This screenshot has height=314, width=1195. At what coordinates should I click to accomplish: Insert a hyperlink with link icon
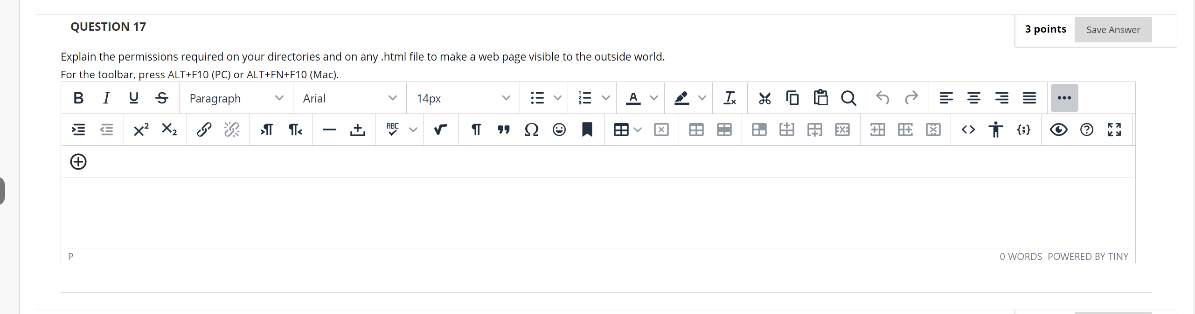point(204,130)
